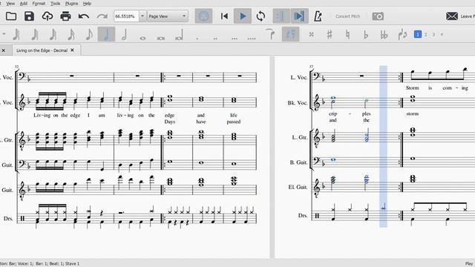475x267 pixels.
Task: Apply sharp accidental
Action: tap(330, 35)
